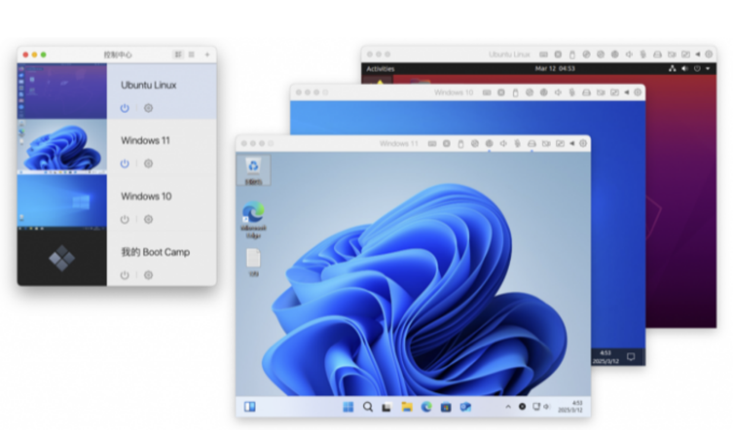Open configuration gear in Windows 11 window toolbar
743x430 pixels.
point(583,144)
